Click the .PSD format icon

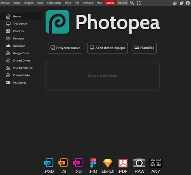(x=49, y=163)
